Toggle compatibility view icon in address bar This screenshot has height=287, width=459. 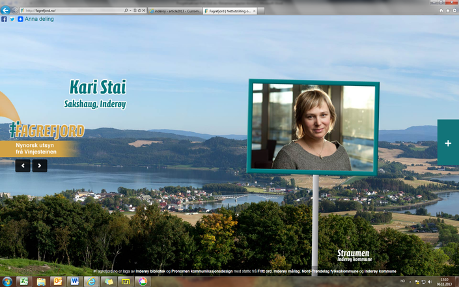[135, 10]
